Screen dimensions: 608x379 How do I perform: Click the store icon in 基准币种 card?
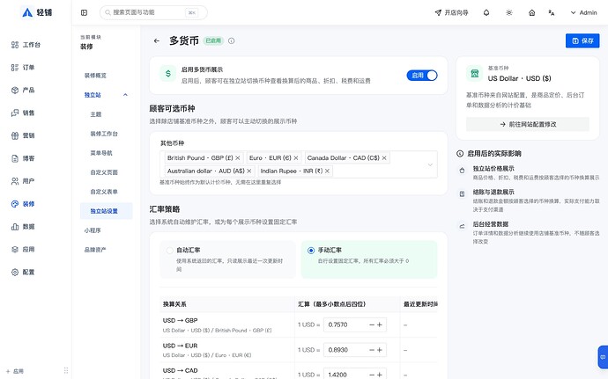tap(475, 74)
